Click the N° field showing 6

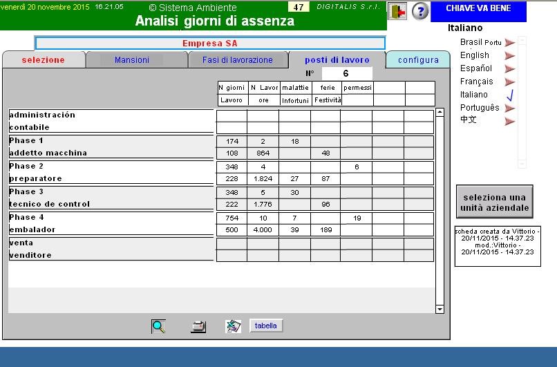click(x=347, y=73)
